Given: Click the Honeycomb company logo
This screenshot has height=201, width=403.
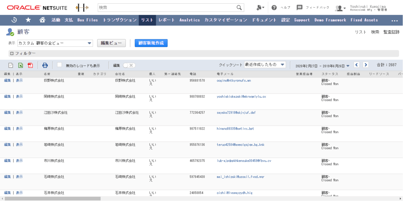Looking at the screenshot, I should click(x=82, y=7).
